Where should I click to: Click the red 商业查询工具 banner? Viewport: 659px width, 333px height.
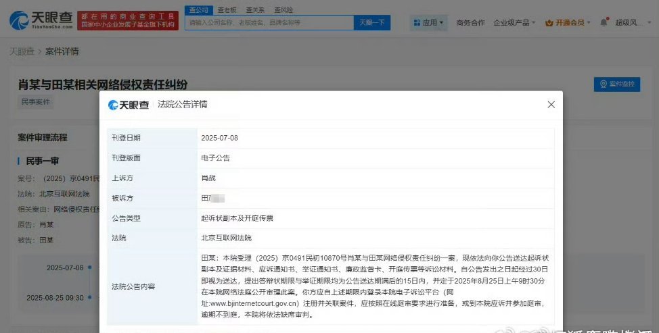coord(128,20)
